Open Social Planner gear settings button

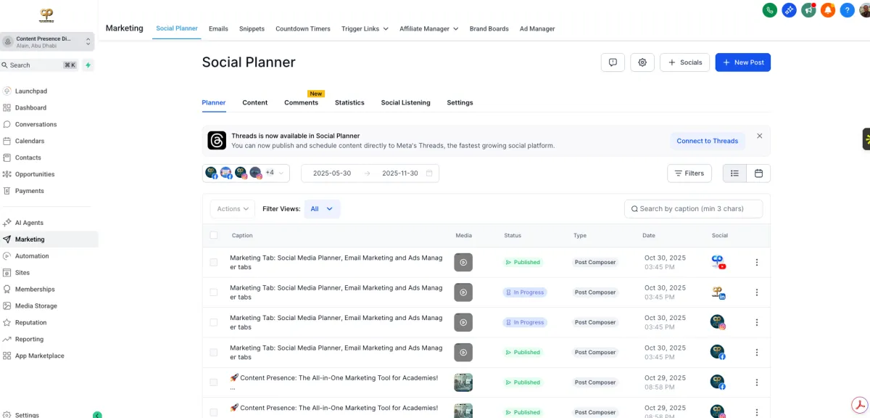(x=642, y=62)
